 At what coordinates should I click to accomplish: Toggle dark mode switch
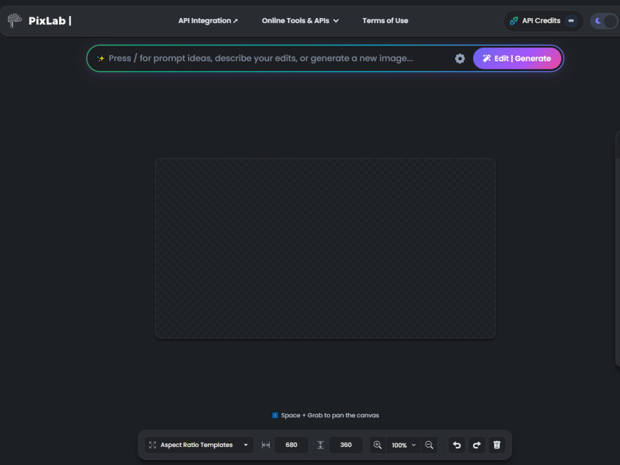[x=604, y=20]
